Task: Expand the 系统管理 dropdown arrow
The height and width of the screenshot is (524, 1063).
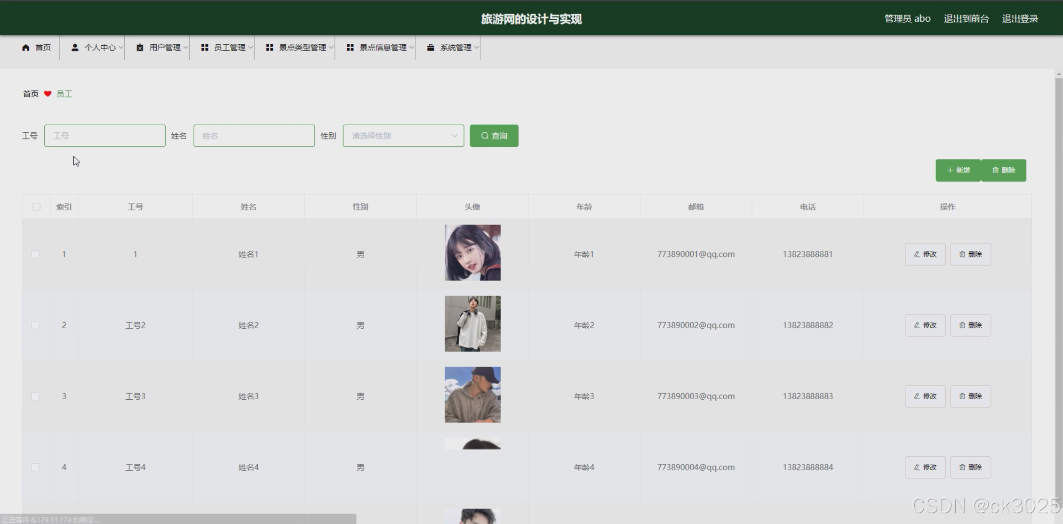Action: pyautogui.click(x=476, y=48)
